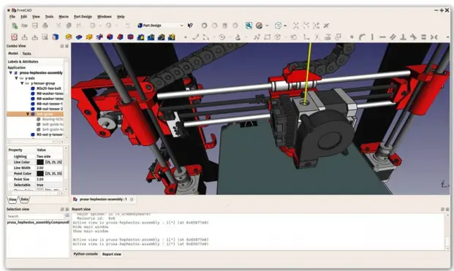This screenshot has width=454, height=271.
Task: Collapse the y-axis tree node
Action: coord(16,78)
